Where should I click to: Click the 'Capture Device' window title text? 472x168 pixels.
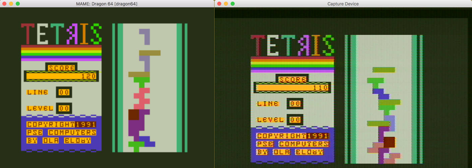(343, 4)
